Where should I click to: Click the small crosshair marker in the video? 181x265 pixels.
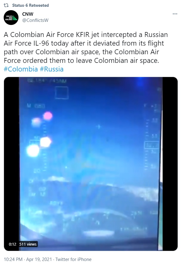(99, 127)
